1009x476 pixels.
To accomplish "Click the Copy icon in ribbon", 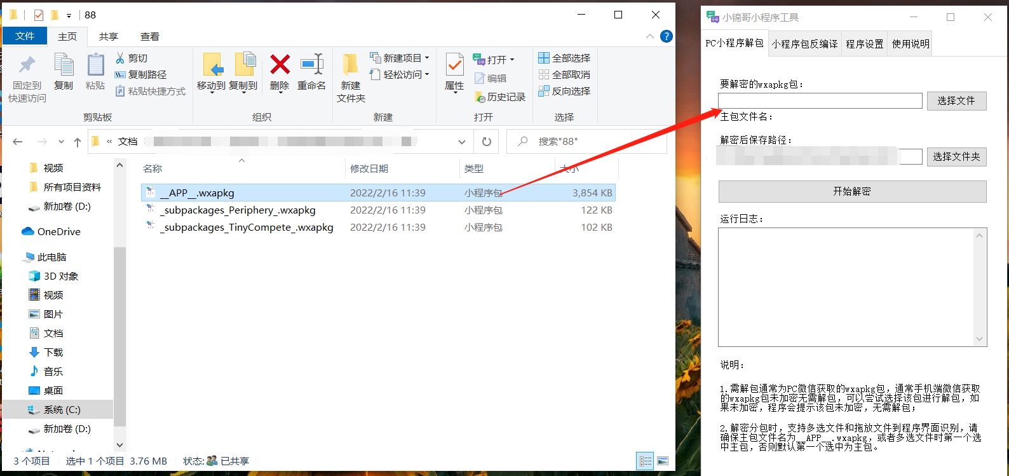I will (64, 65).
